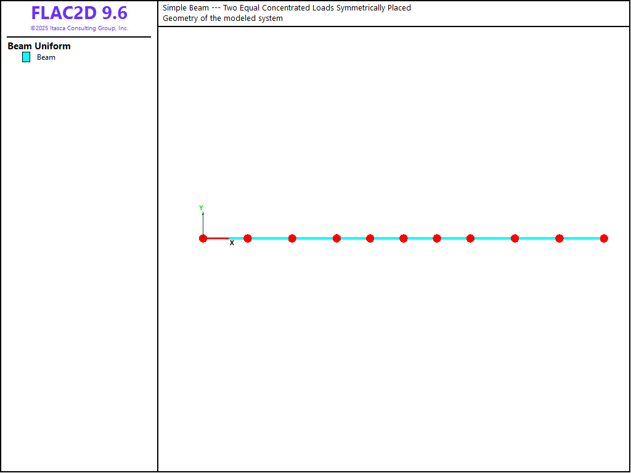Click the green Y axis label
The width and height of the screenshot is (631, 473).
201,208
